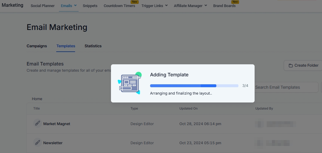
Task: Open the Brand Boards section
Action: 224,6
